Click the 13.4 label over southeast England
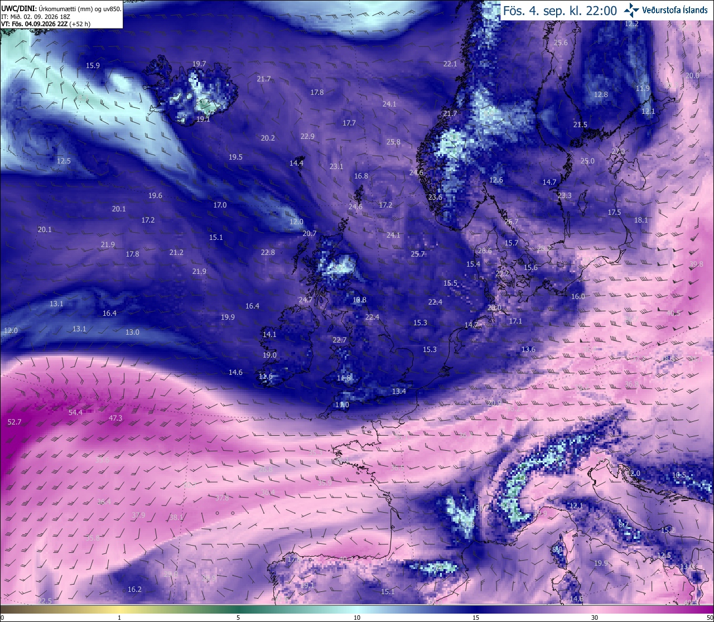The image size is (714, 622). (x=399, y=392)
